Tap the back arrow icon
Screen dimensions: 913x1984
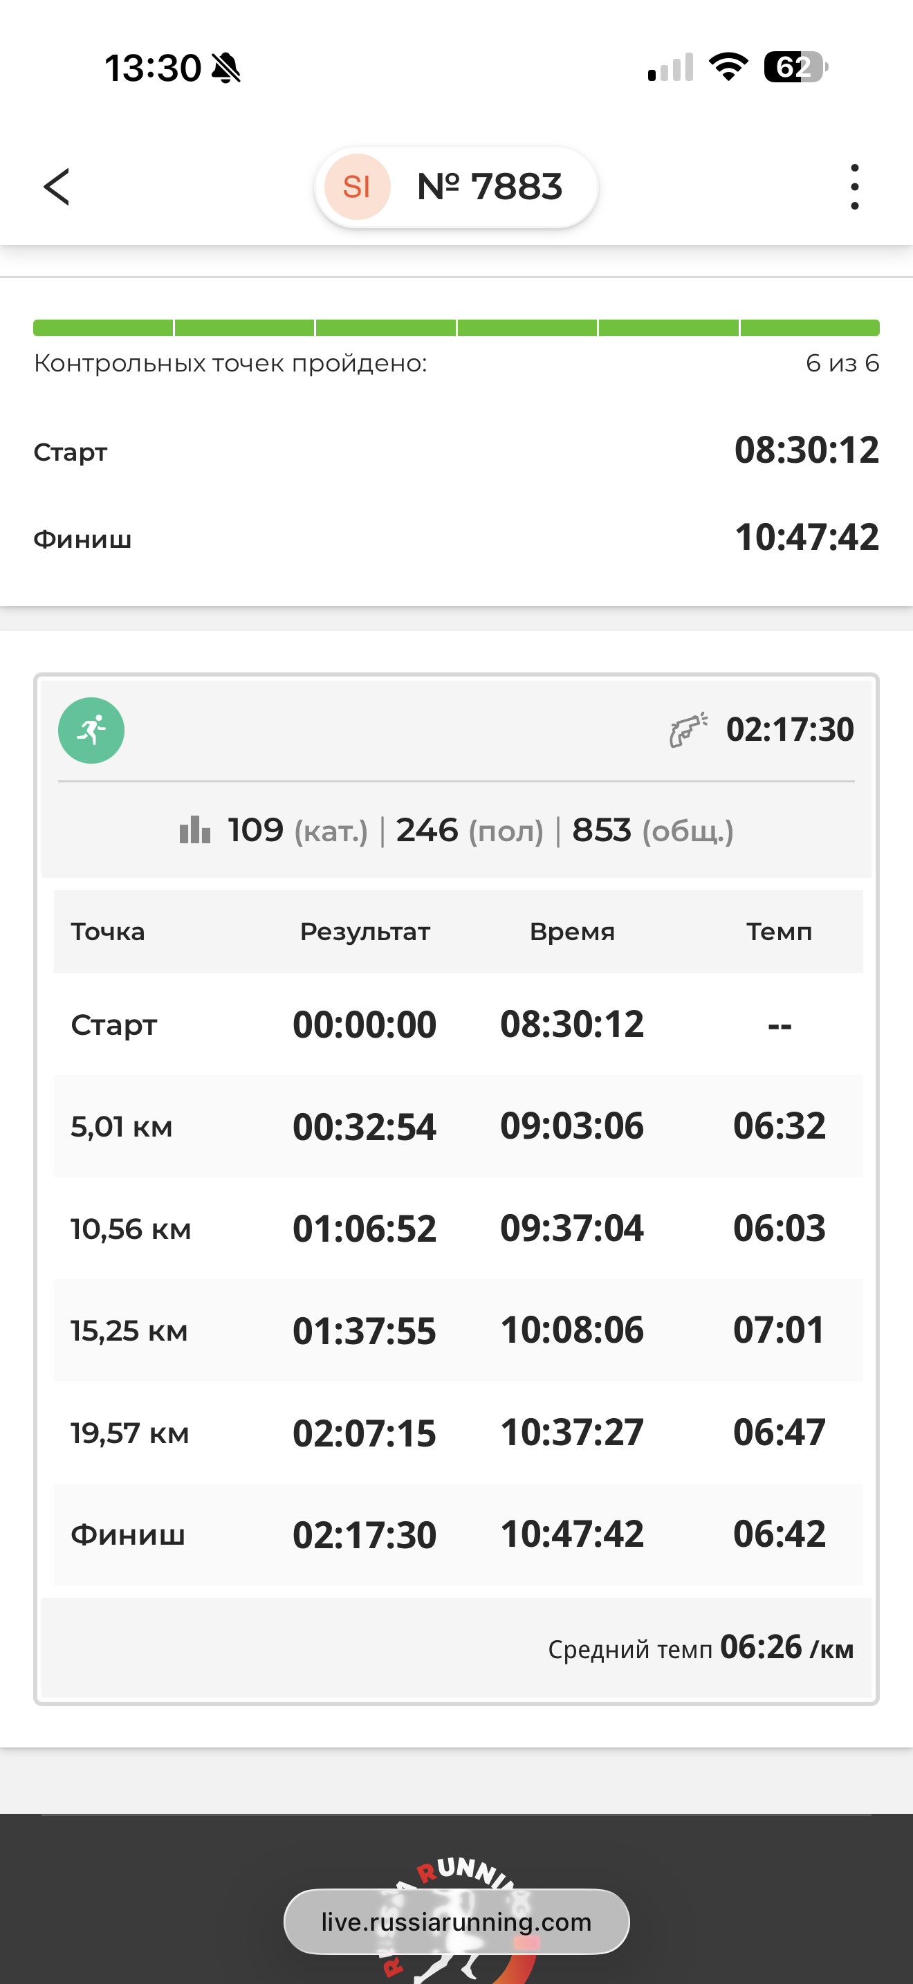click(56, 187)
